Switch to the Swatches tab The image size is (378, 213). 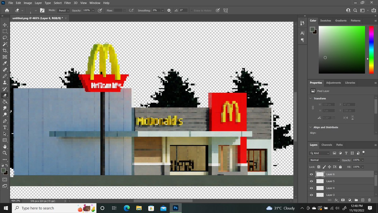pyautogui.click(x=325, y=21)
